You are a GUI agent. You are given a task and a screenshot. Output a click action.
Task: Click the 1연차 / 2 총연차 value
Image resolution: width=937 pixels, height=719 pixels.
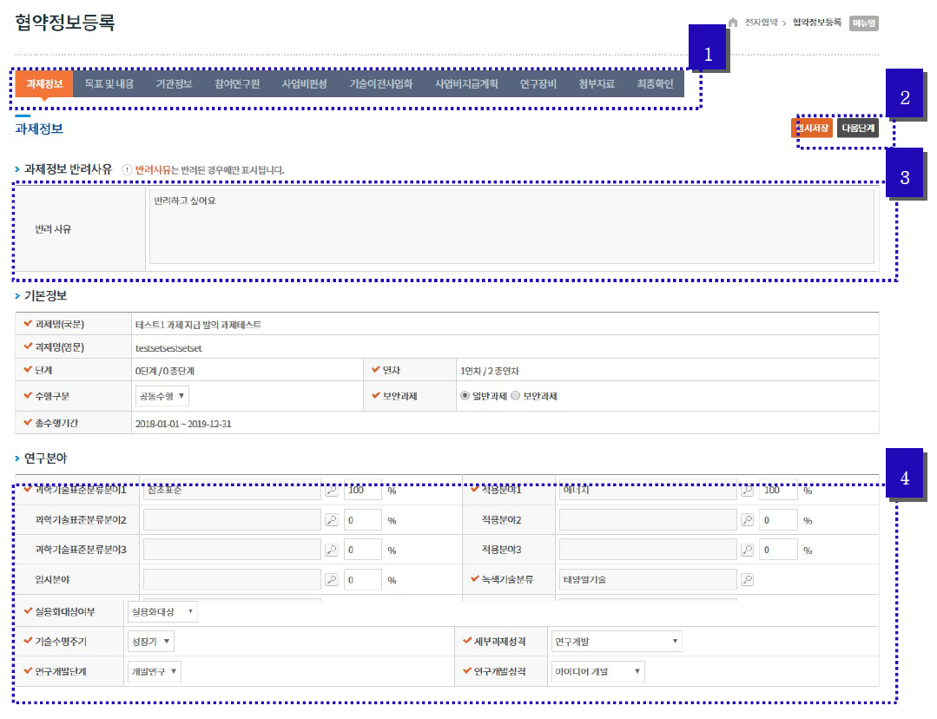click(490, 371)
